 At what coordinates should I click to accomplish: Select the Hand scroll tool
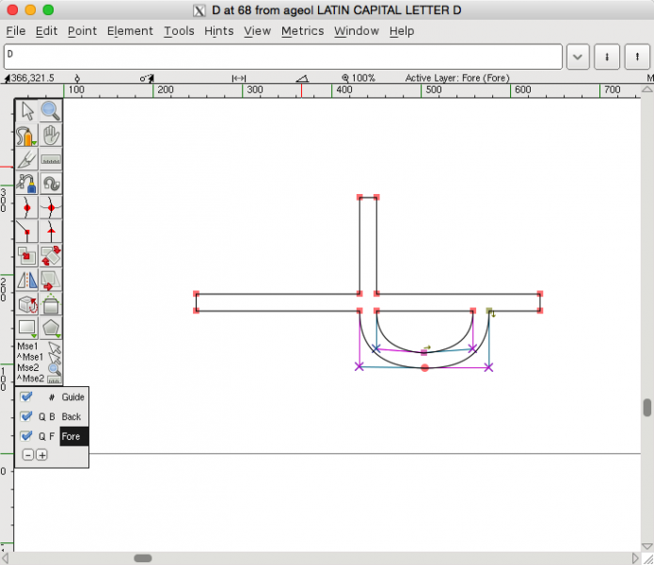[51, 137]
